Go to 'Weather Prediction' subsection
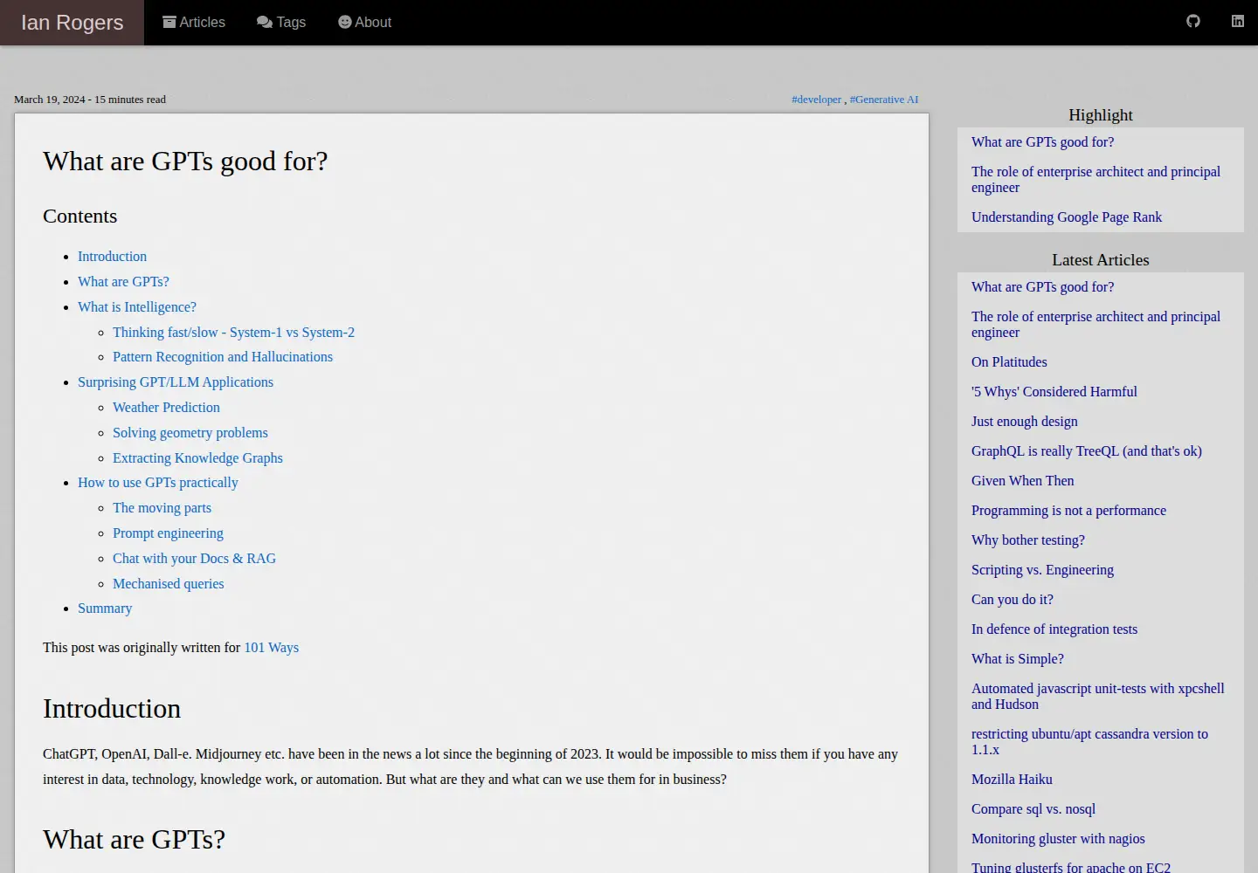 tap(166, 408)
